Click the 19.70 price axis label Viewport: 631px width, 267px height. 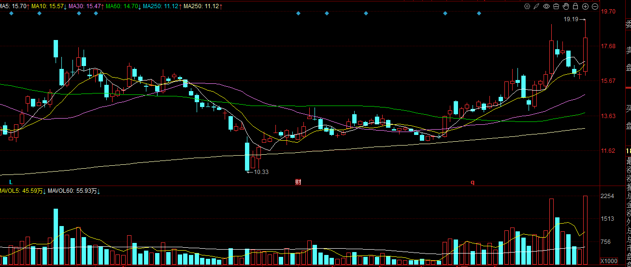click(x=608, y=11)
